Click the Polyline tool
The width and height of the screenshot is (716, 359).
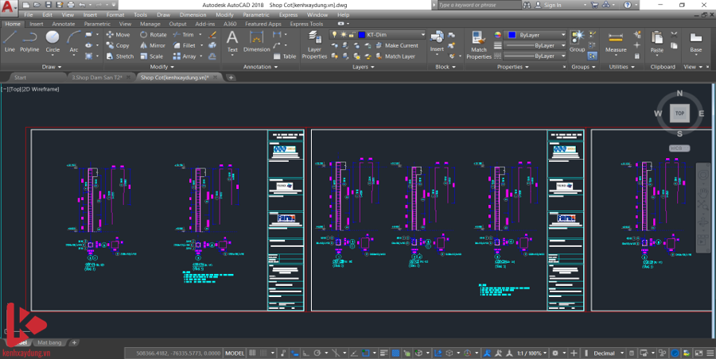click(29, 41)
